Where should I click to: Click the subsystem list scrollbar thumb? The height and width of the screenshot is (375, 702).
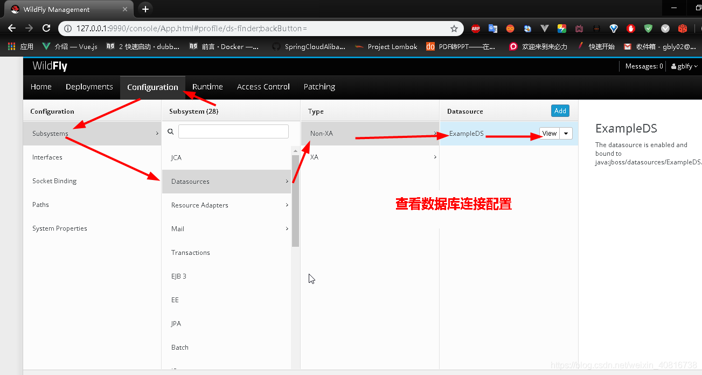pyautogui.click(x=295, y=200)
